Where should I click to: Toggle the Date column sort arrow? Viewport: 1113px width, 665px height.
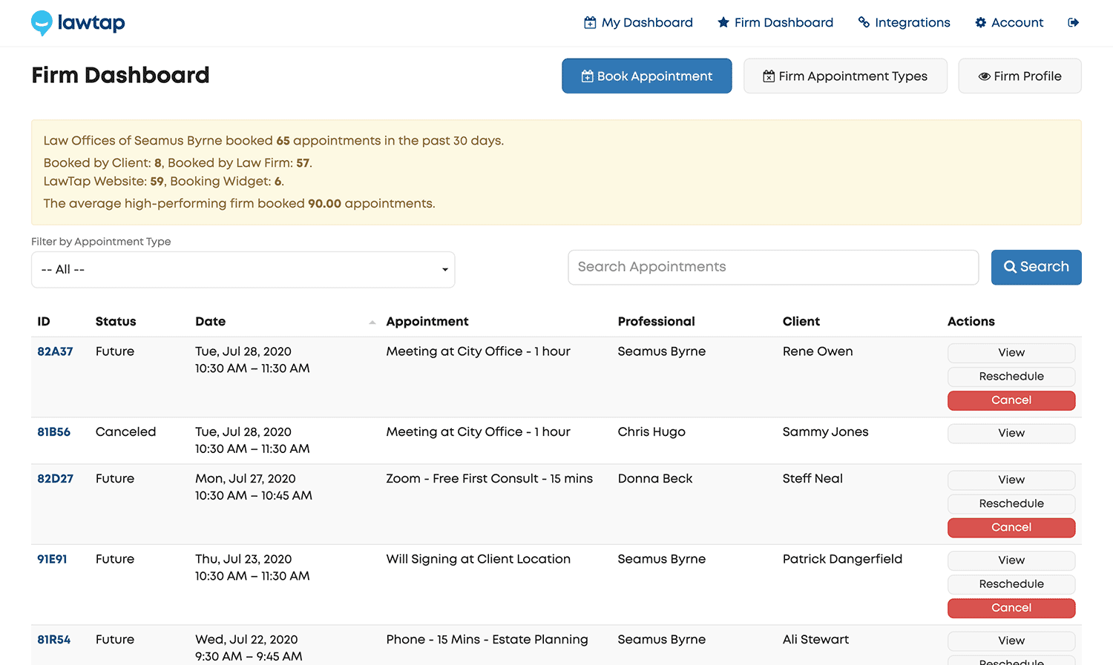pyautogui.click(x=372, y=322)
